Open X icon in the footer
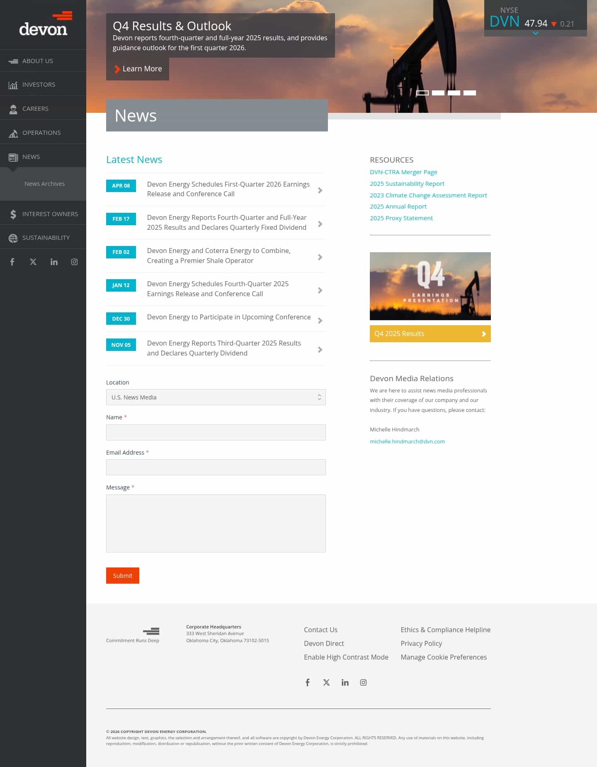 point(326,682)
